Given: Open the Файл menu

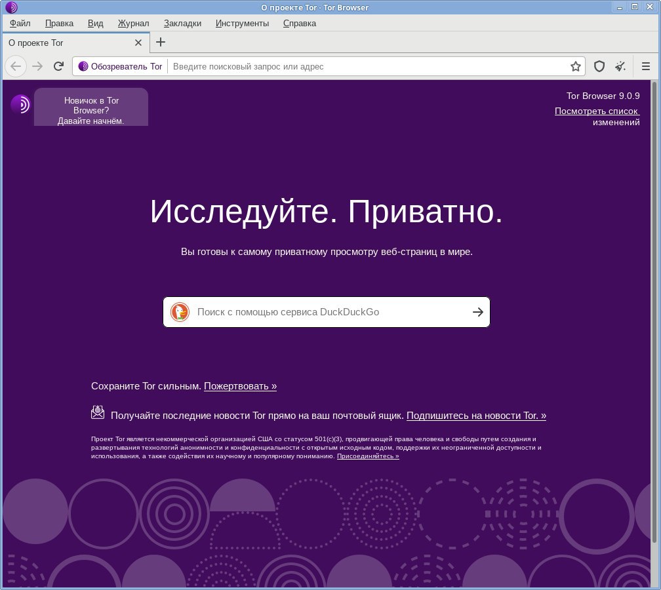Looking at the screenshot, I should [x=20, y=23].
